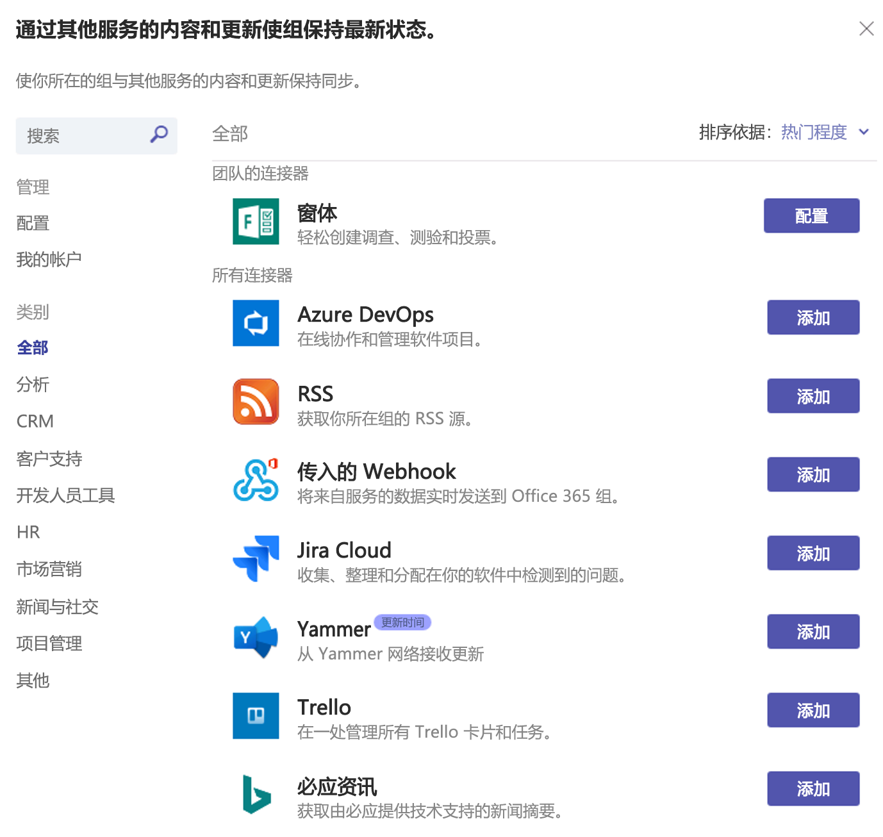Click the sort dropdown chevron arrow
This screenshot has height=837, width=883.
click(864, 132)
